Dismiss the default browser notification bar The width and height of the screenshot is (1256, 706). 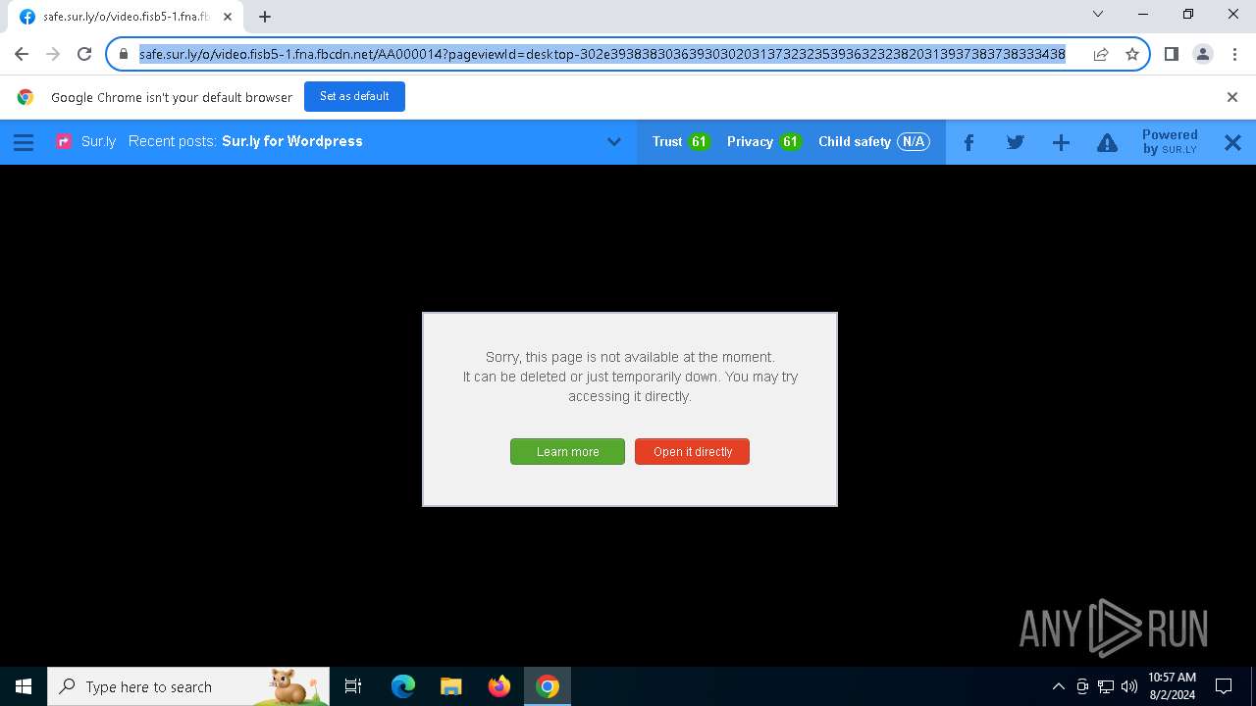pos(1232,97)
